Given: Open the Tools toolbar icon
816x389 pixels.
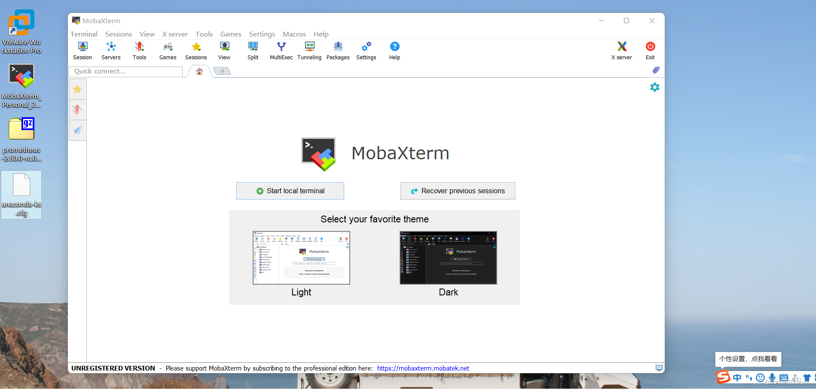Looking at the screenshot, I should click(139, 51).
